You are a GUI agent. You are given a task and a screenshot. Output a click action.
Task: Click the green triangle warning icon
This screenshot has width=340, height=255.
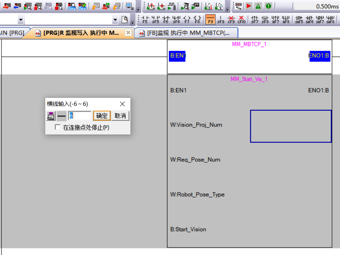tap(258, 6)
